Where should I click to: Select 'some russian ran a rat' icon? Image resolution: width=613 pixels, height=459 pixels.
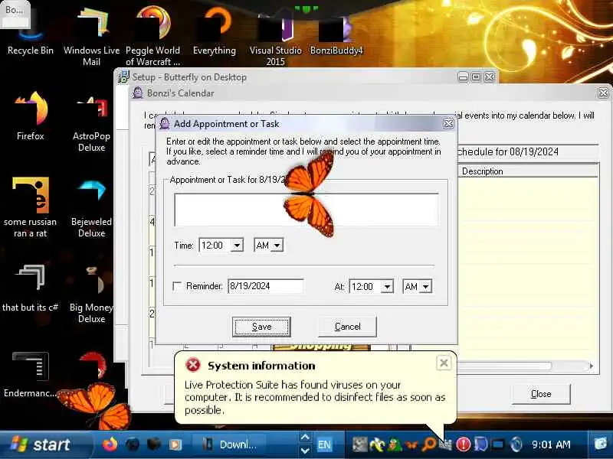point(31,207)
